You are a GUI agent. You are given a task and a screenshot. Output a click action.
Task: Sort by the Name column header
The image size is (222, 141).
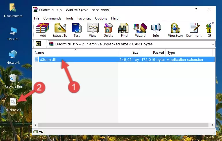click(76, 53)
